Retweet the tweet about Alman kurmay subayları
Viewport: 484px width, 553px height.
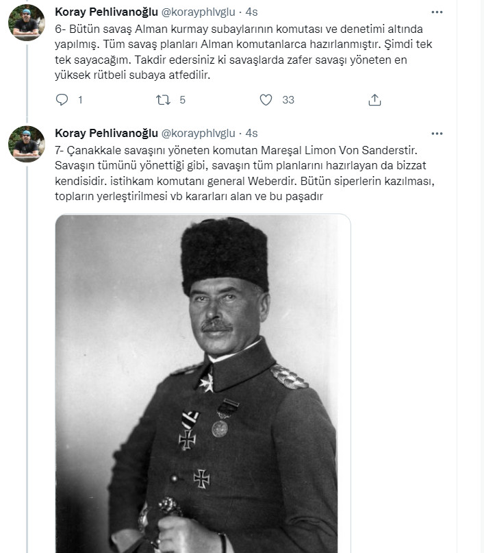coord(163,100)
